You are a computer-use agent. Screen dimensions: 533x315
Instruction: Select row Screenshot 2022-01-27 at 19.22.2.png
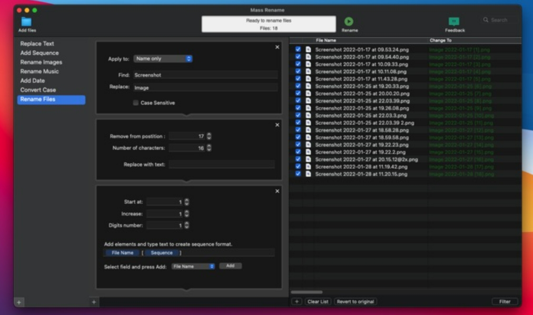pyautogui.click(x=405, y=152)
